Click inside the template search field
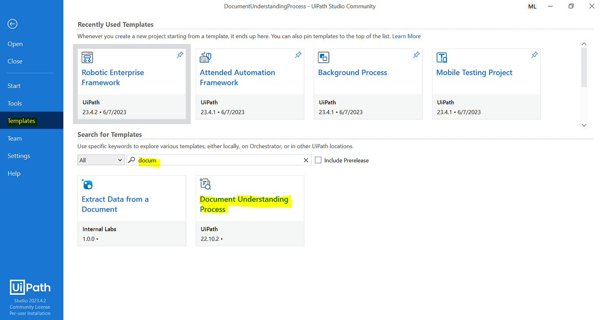 pyautogui.click(x=212, y=160)
